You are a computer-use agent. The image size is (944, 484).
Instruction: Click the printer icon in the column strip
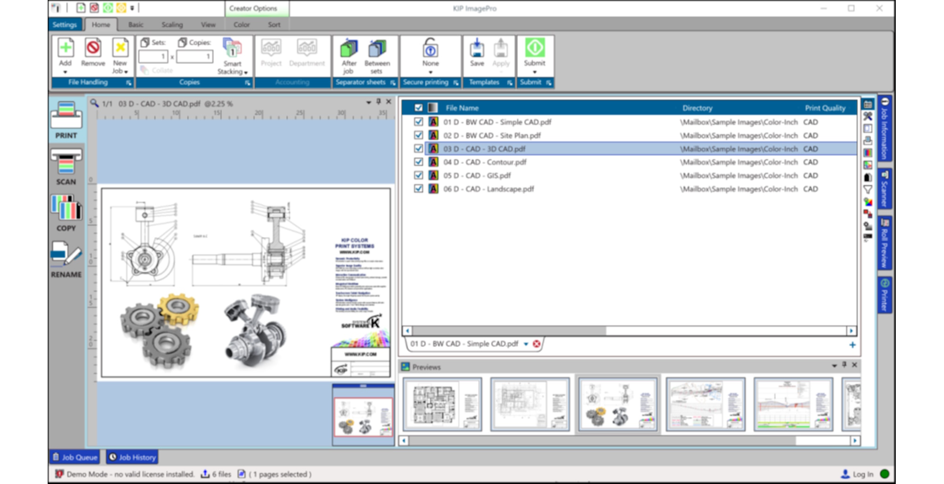coord(868,141)
